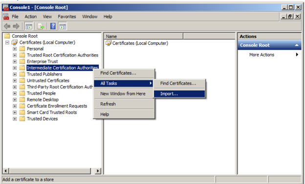Click the Back arrow toolbar icon
Screen dimensions: 305x184
tap(7, 26)
